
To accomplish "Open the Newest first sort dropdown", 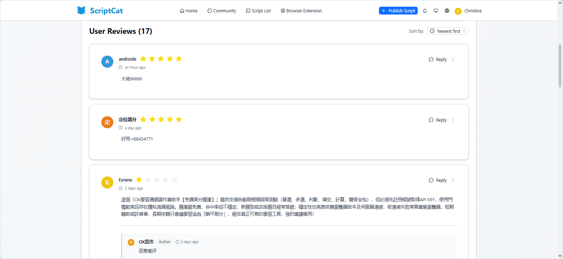I will point(448,31).
